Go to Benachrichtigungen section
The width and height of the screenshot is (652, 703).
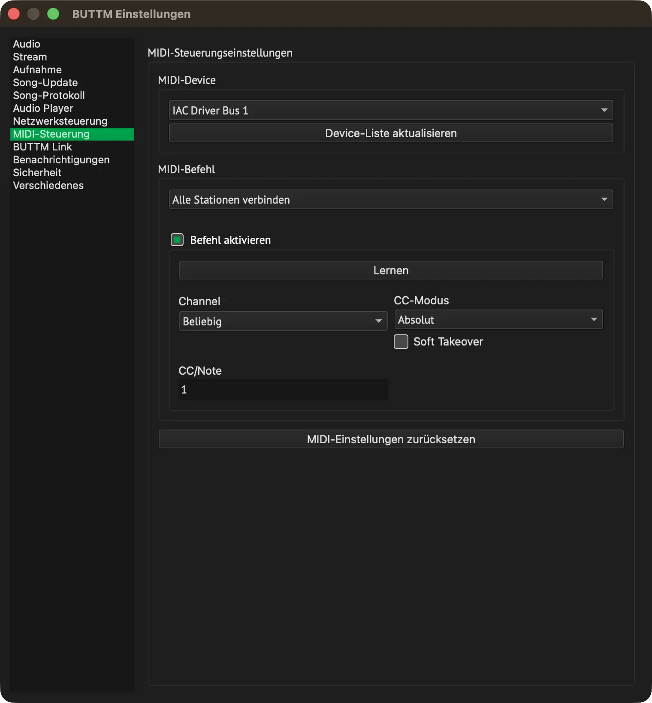[72, 160]
